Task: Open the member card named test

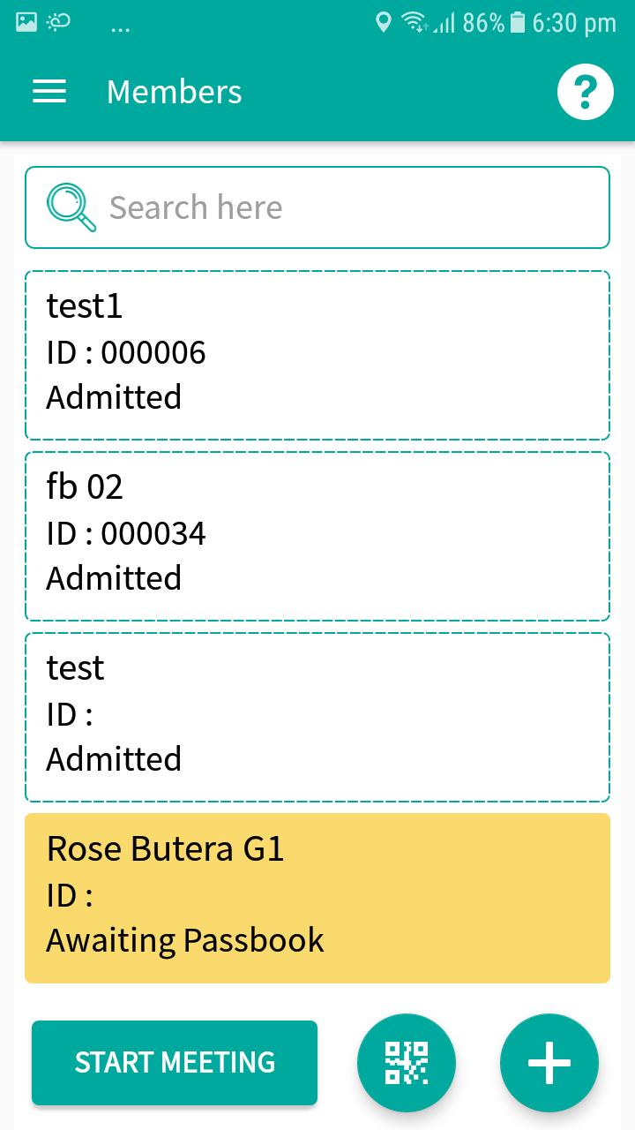Action: (x=317, y=717)
